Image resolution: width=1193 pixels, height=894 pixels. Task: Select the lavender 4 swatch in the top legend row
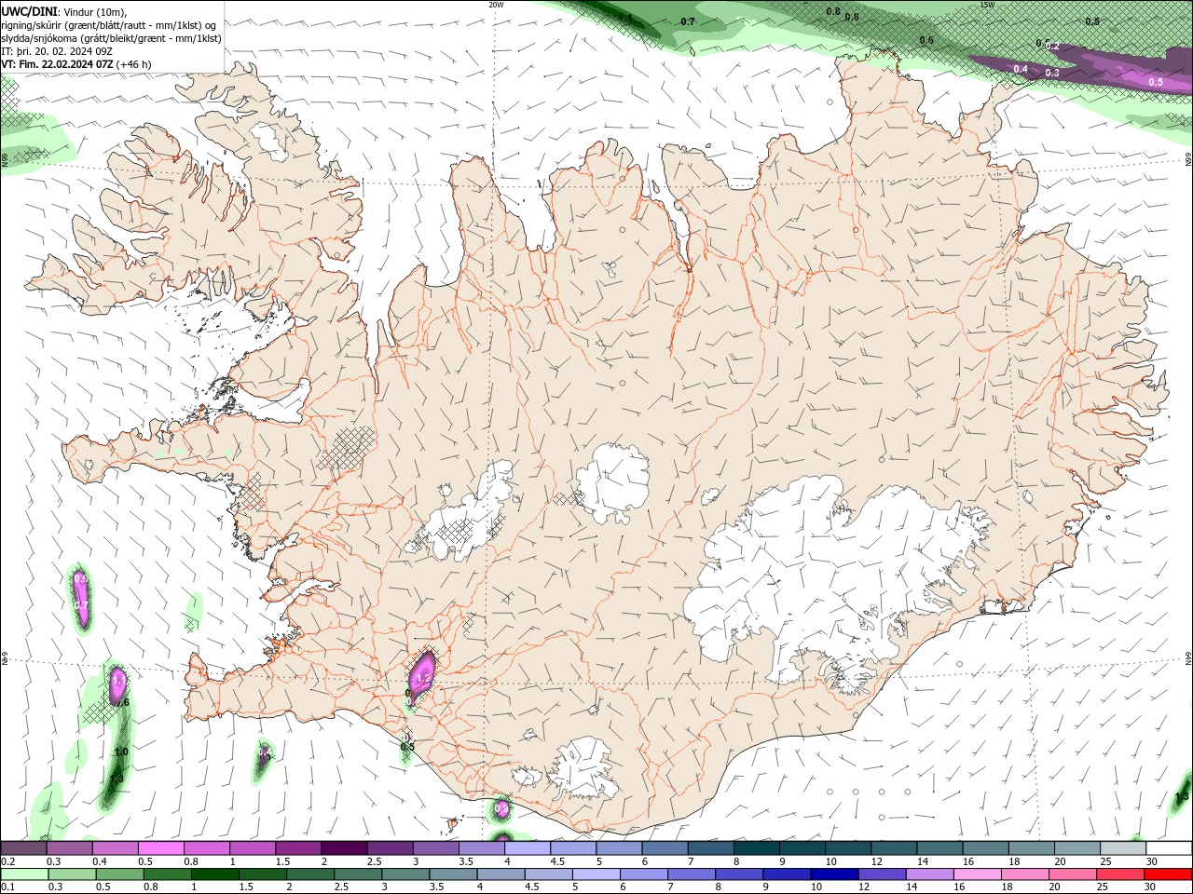(528, 848)
